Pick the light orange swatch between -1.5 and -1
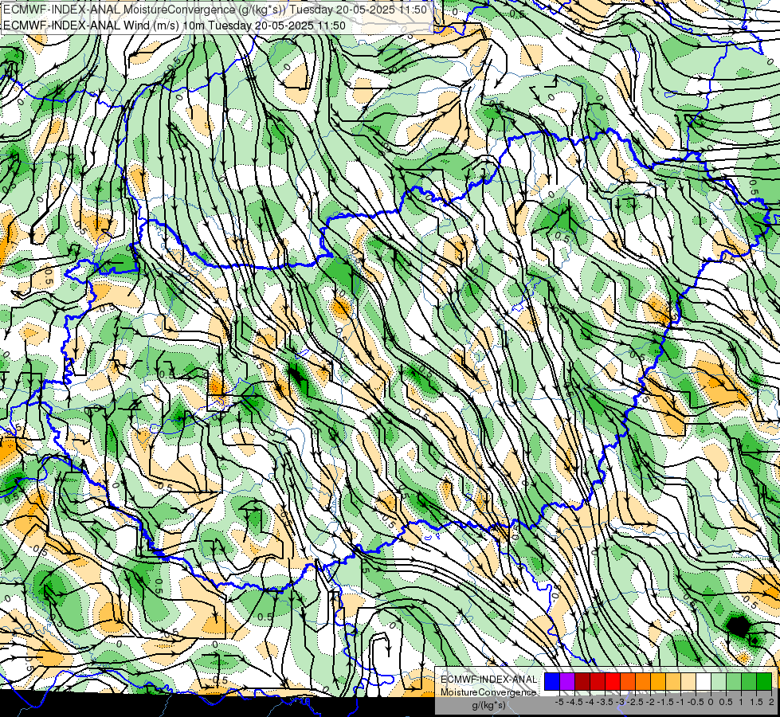Image resolution: width=780 pixels, height=717 pixels. (x=673, y=682)
